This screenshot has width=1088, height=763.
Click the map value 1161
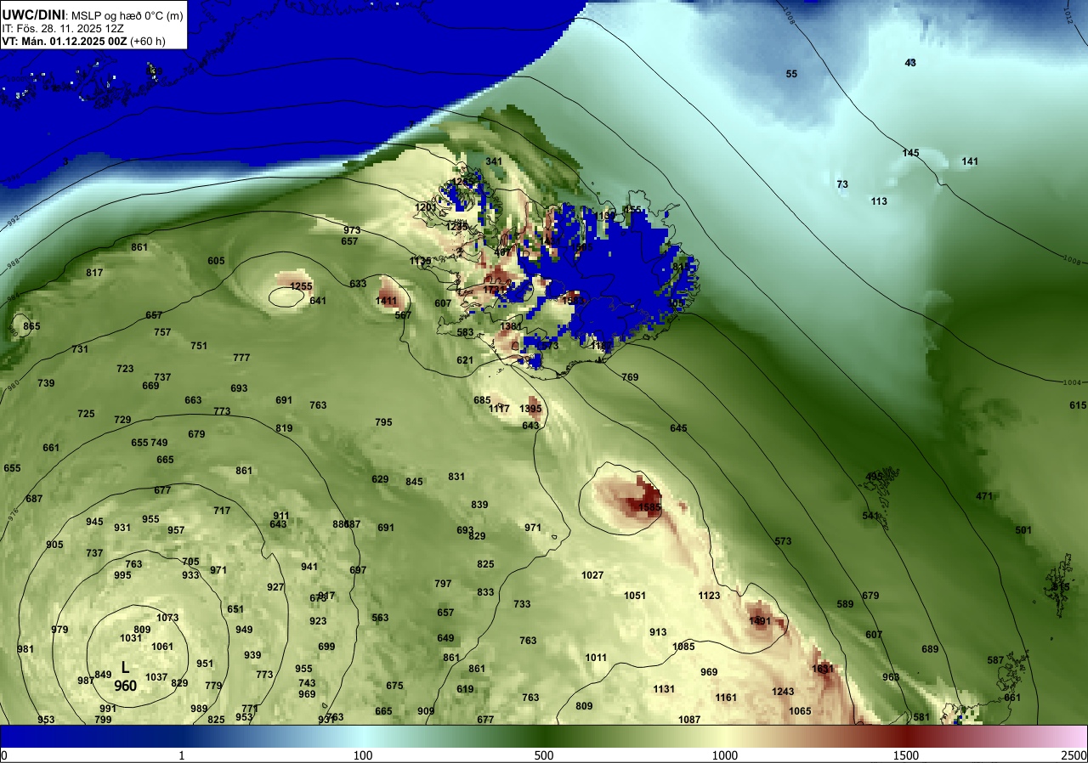[x=726, y=698]
